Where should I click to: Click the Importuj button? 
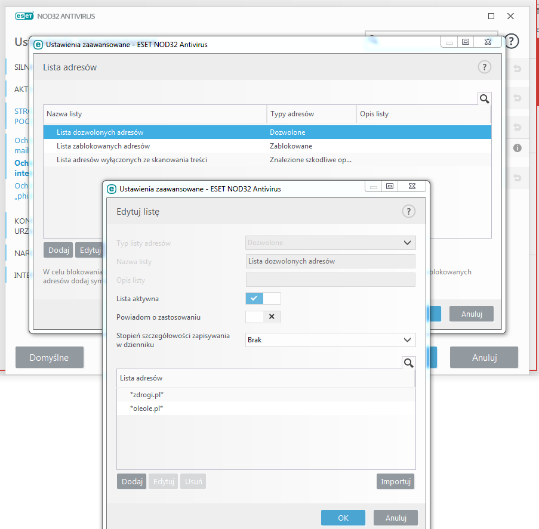coord(395,482)
